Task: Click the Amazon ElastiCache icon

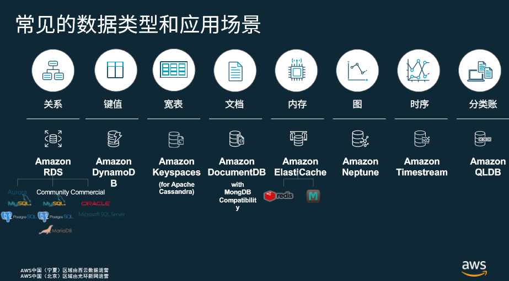Action: point(299,138)
